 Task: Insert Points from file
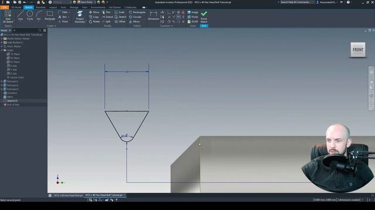tap(193, 17)
